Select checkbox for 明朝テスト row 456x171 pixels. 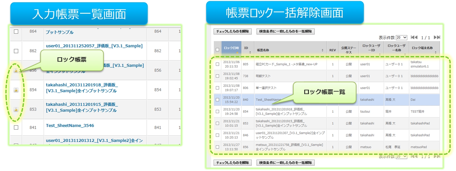pyautogui.click(x=217, y=76)
